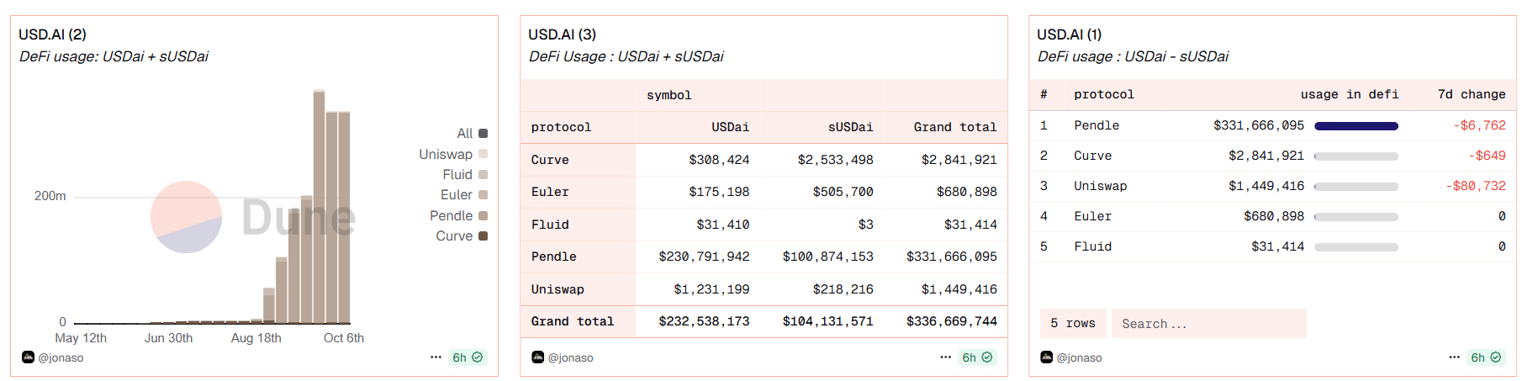
Task: Click the jonaso avatar icon under the chart
Action: coord(28,357)
